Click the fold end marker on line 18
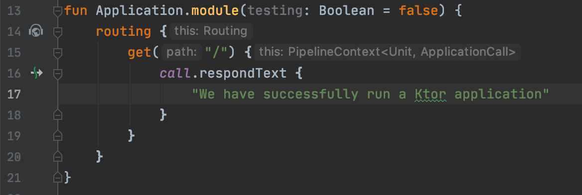 57,114
